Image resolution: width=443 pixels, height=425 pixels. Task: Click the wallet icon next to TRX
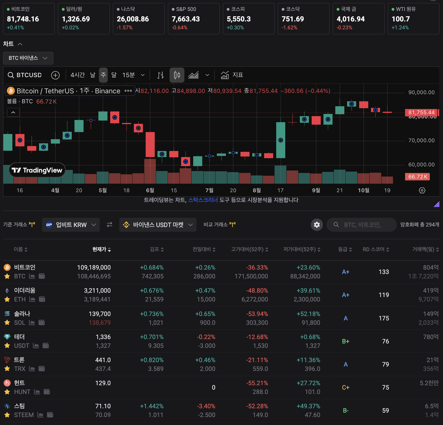(42, 369)
